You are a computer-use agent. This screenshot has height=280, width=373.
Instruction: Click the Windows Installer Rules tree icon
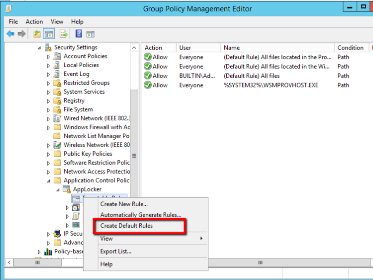pos(76,208)
